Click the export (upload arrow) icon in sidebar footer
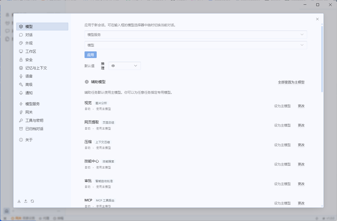The image size is (337, 221). 26,201
